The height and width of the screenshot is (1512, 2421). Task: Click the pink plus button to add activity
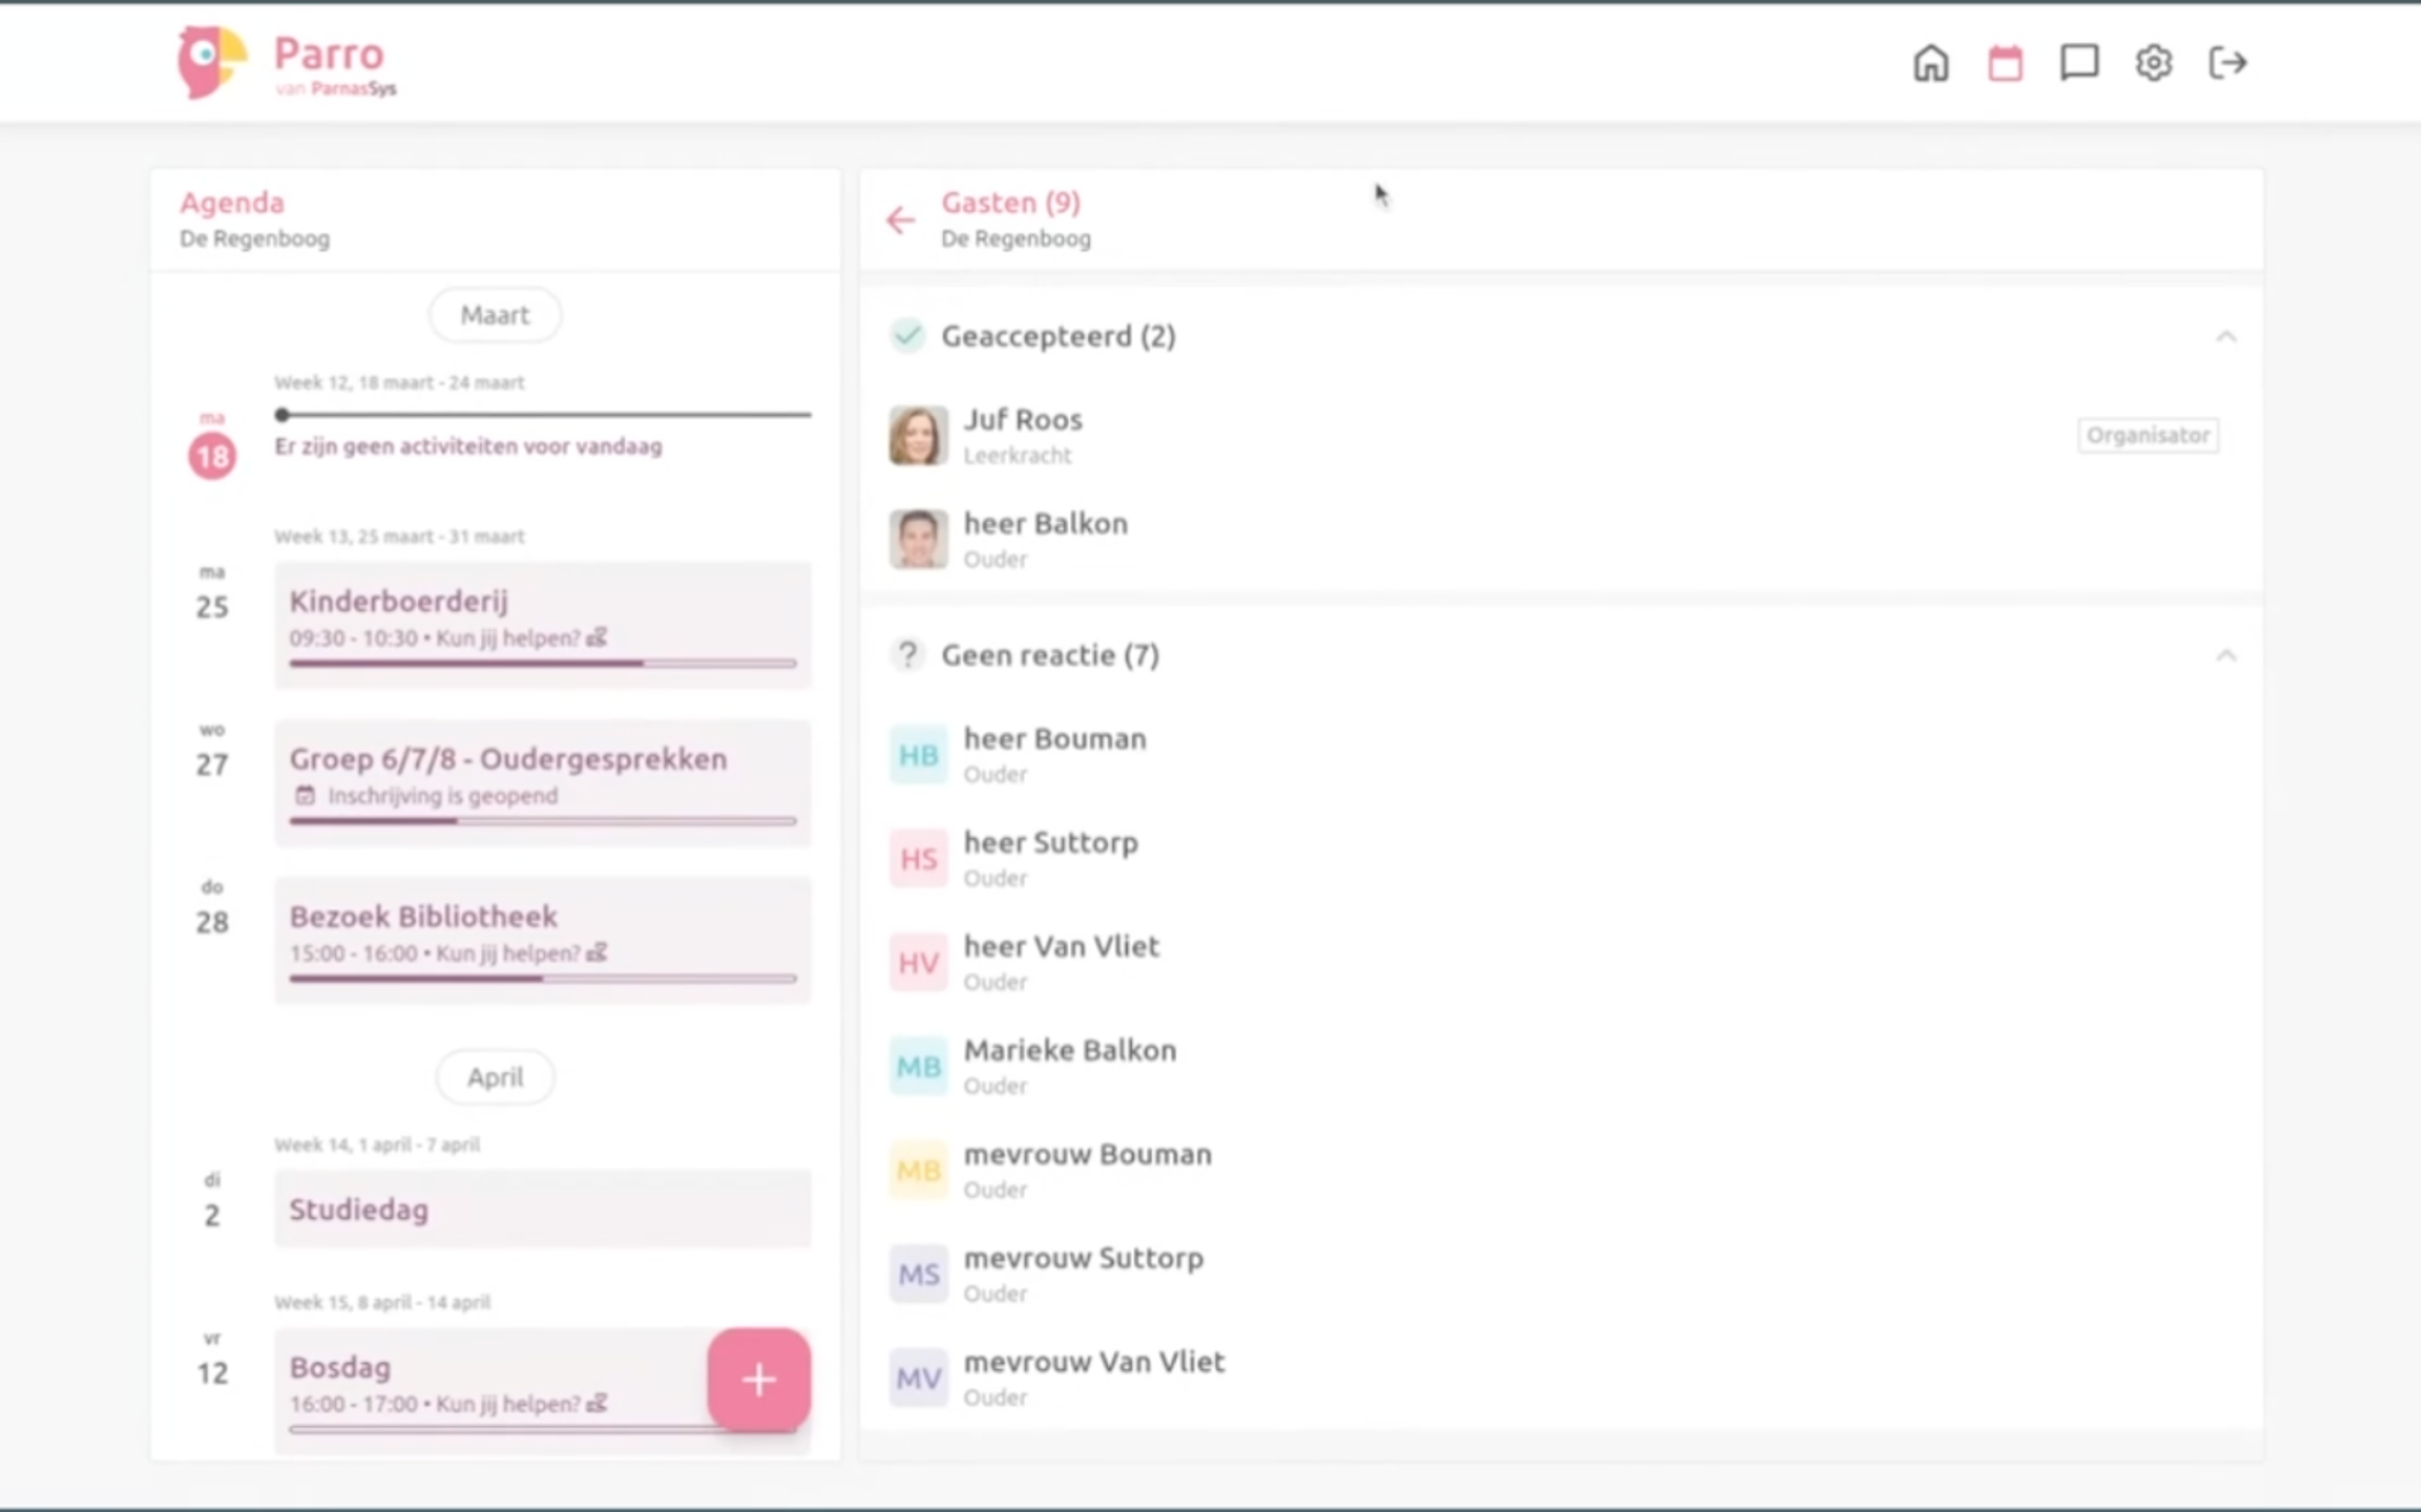(x=758, y=1380)
